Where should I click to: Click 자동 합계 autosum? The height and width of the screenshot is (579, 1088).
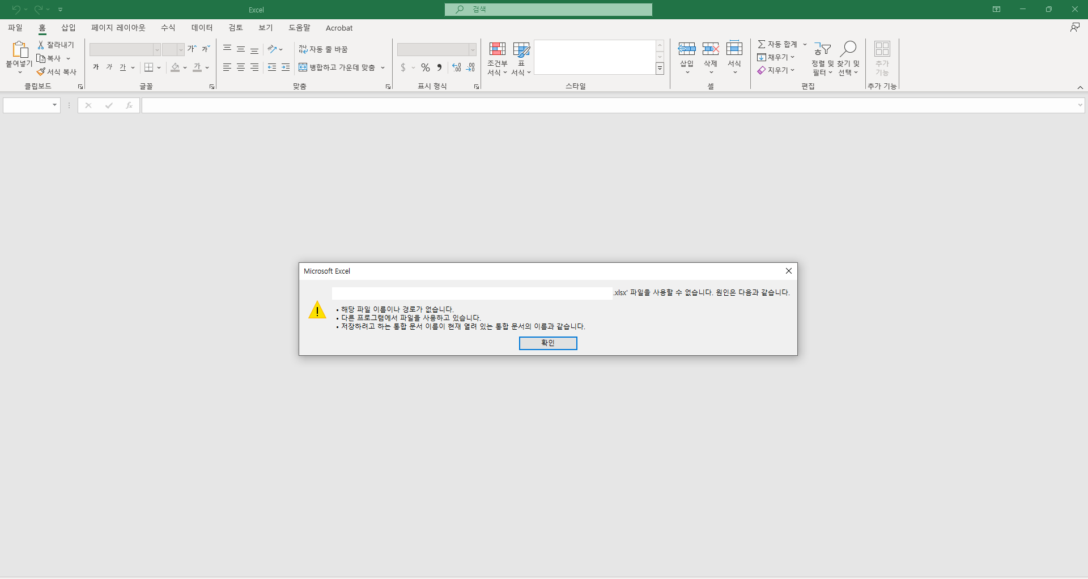777,44
